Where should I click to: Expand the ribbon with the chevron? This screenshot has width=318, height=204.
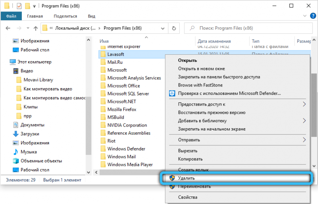[304, 16]
